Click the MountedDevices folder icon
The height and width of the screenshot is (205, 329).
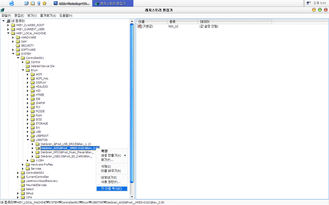coord(23,185)
